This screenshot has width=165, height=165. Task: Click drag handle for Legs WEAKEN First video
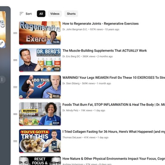tap(15, 87)
